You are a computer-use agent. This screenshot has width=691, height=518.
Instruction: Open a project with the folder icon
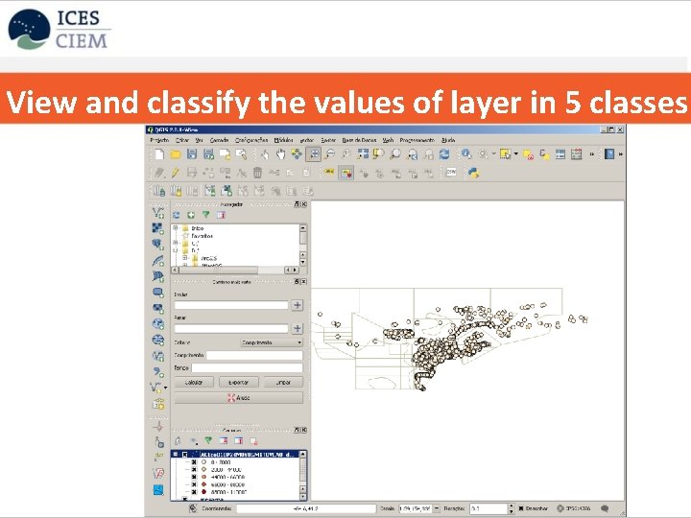(x=176, y=154)
